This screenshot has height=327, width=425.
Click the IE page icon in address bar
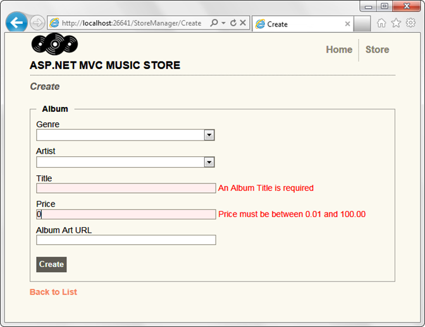[54, 23]
